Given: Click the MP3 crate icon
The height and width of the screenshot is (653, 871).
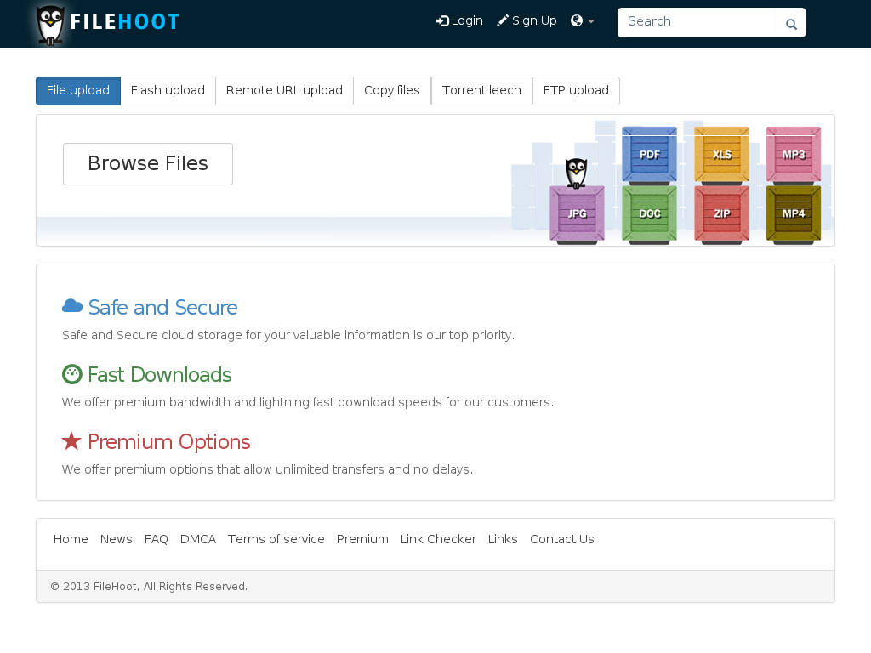Looking at the screenshot, I should [794, 155].
